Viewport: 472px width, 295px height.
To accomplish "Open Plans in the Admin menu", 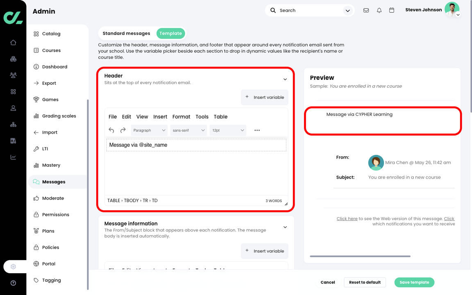I will pyautogui.click(x=48, y=231).
